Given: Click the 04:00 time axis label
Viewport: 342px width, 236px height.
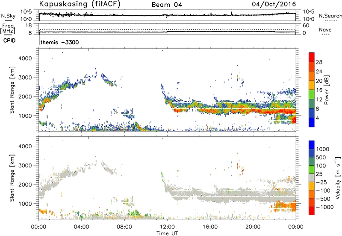Looking at the screenshot, I should coord(82,227).
